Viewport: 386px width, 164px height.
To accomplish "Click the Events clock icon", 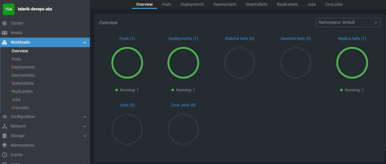I will pyautogui.click(x=4, y=155).
